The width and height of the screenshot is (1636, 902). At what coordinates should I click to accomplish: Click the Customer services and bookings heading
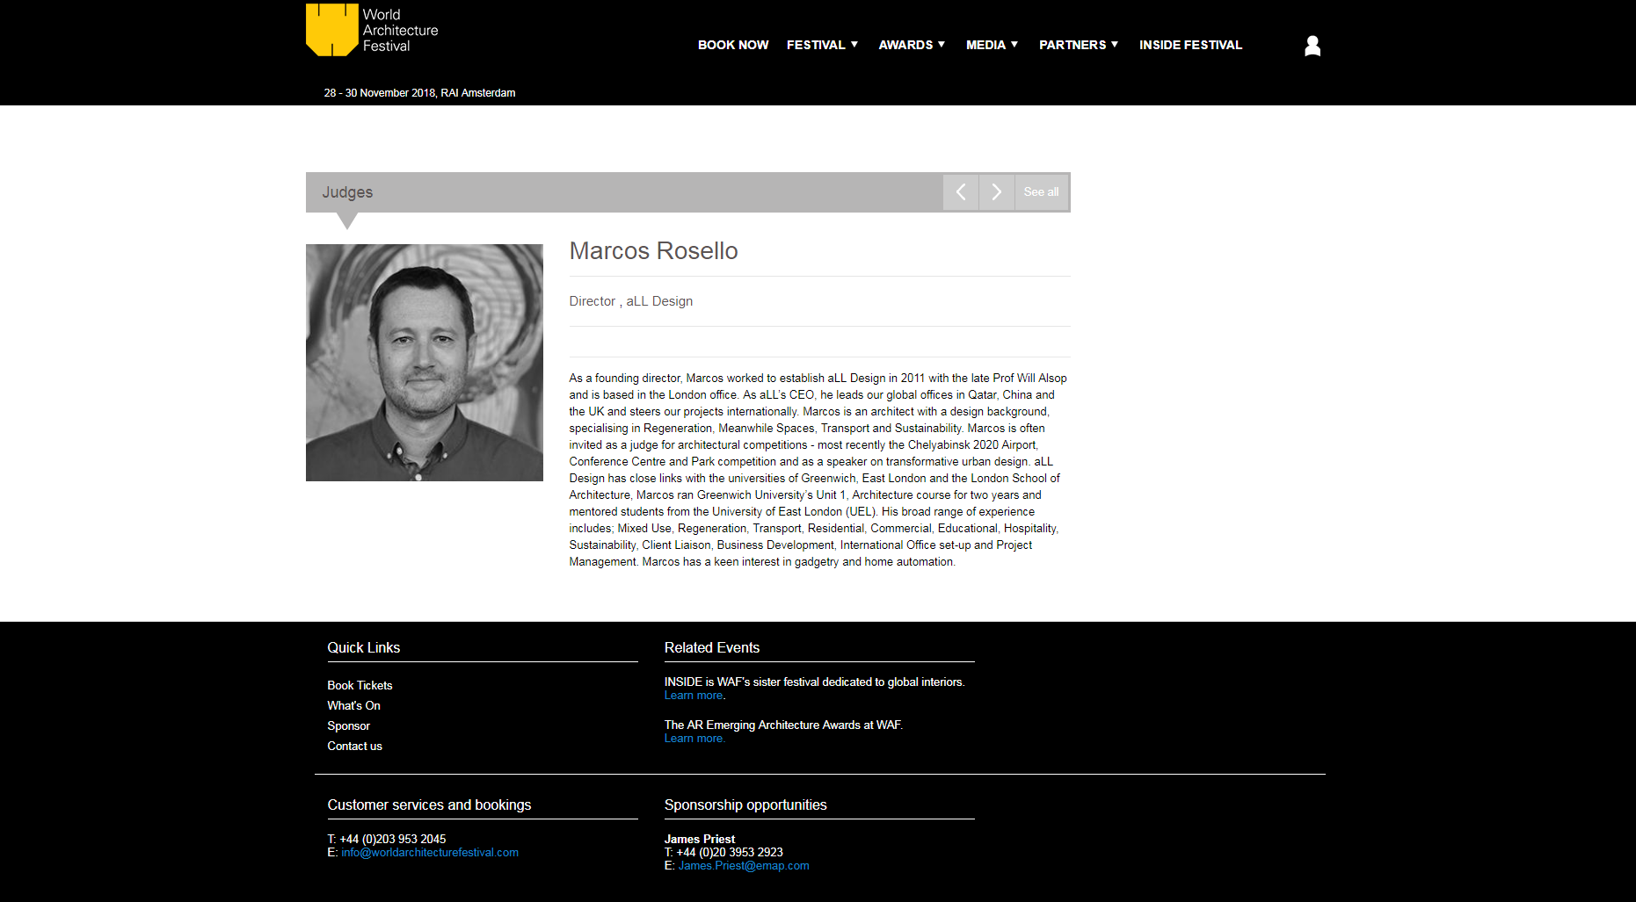429,805
